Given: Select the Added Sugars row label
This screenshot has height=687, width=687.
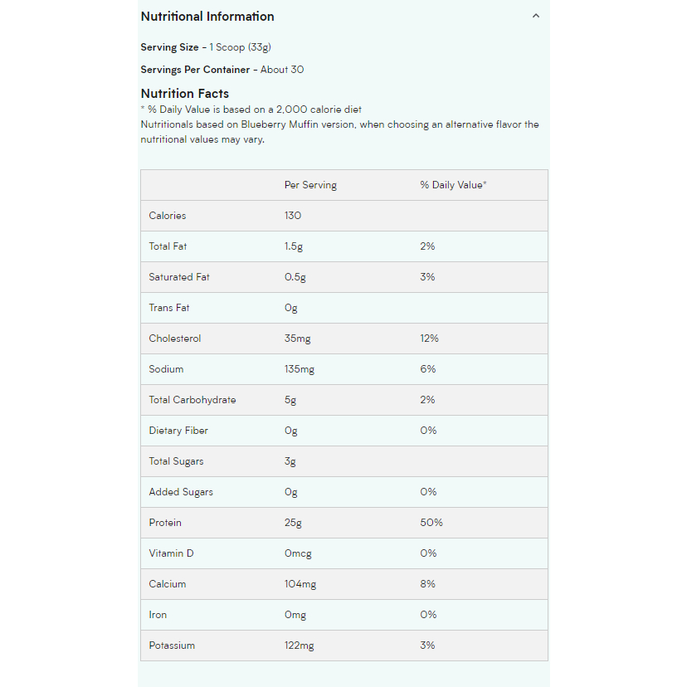Looking at the screenshot, I should tap(181, 492).
